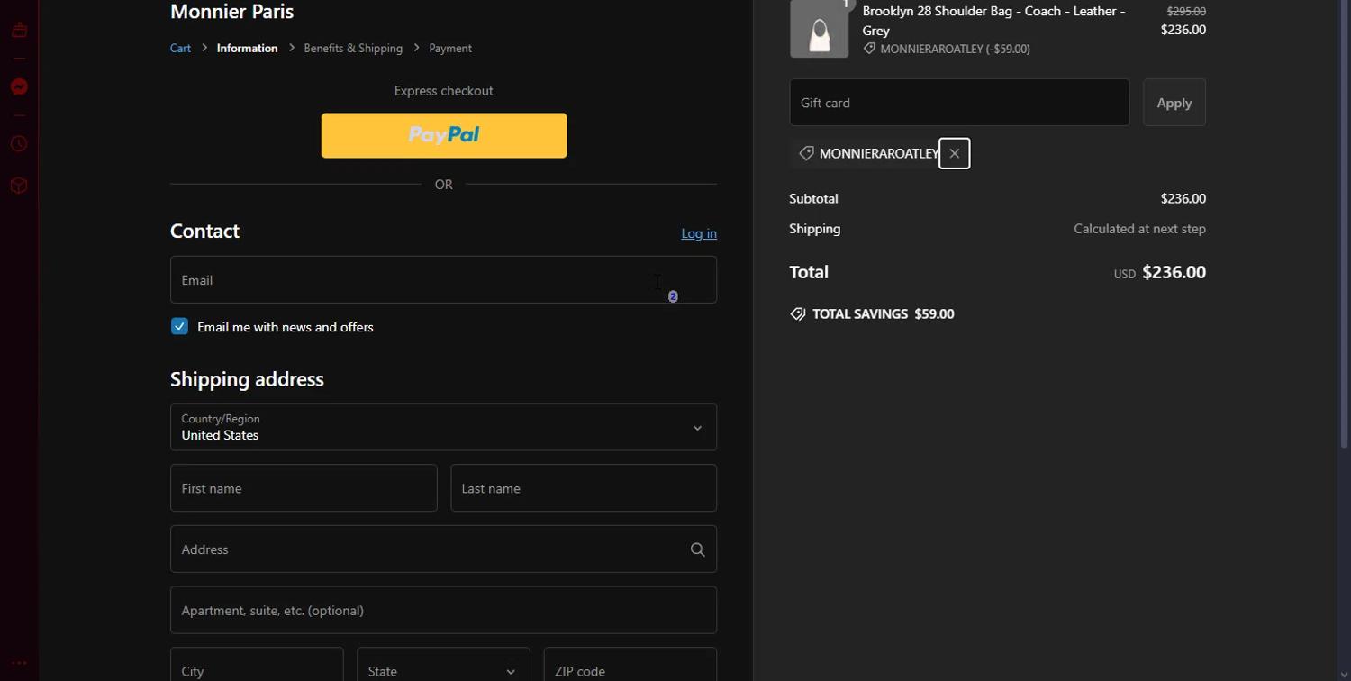
Task: Click the 'TOTAL SAVINGS $59.00' text
Action: [883, 314]
